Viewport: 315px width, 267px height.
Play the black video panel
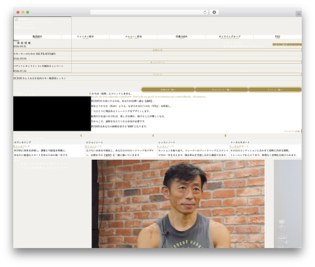coord(52,114)
